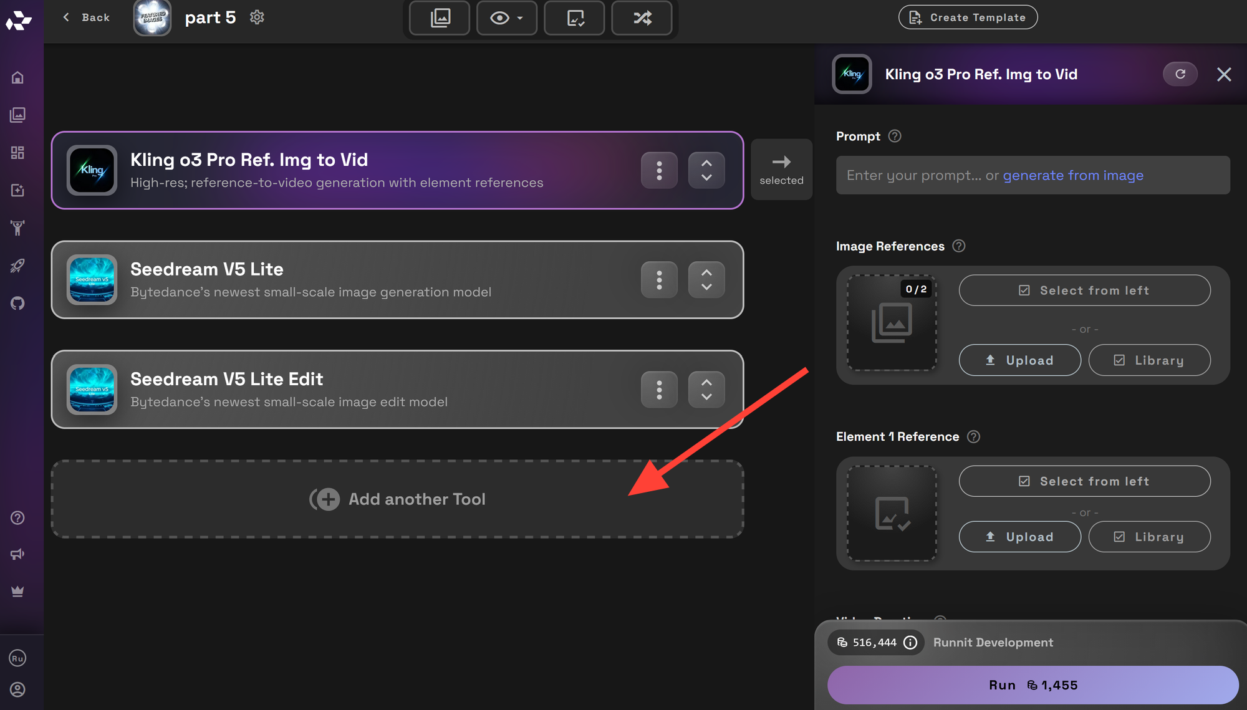Expand reorder arrows on Kling o3 Pro card

[706, 170]
